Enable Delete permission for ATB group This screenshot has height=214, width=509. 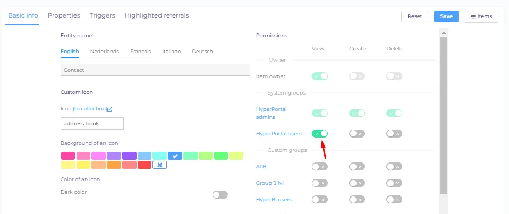pyautogui.click(x=394, y=167)
